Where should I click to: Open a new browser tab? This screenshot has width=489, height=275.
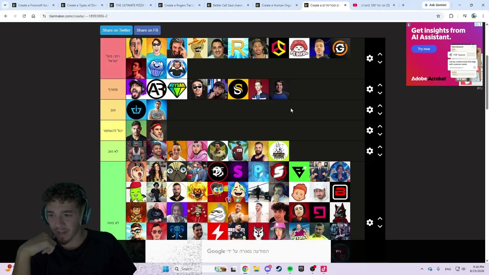click(x=403, y=5)
